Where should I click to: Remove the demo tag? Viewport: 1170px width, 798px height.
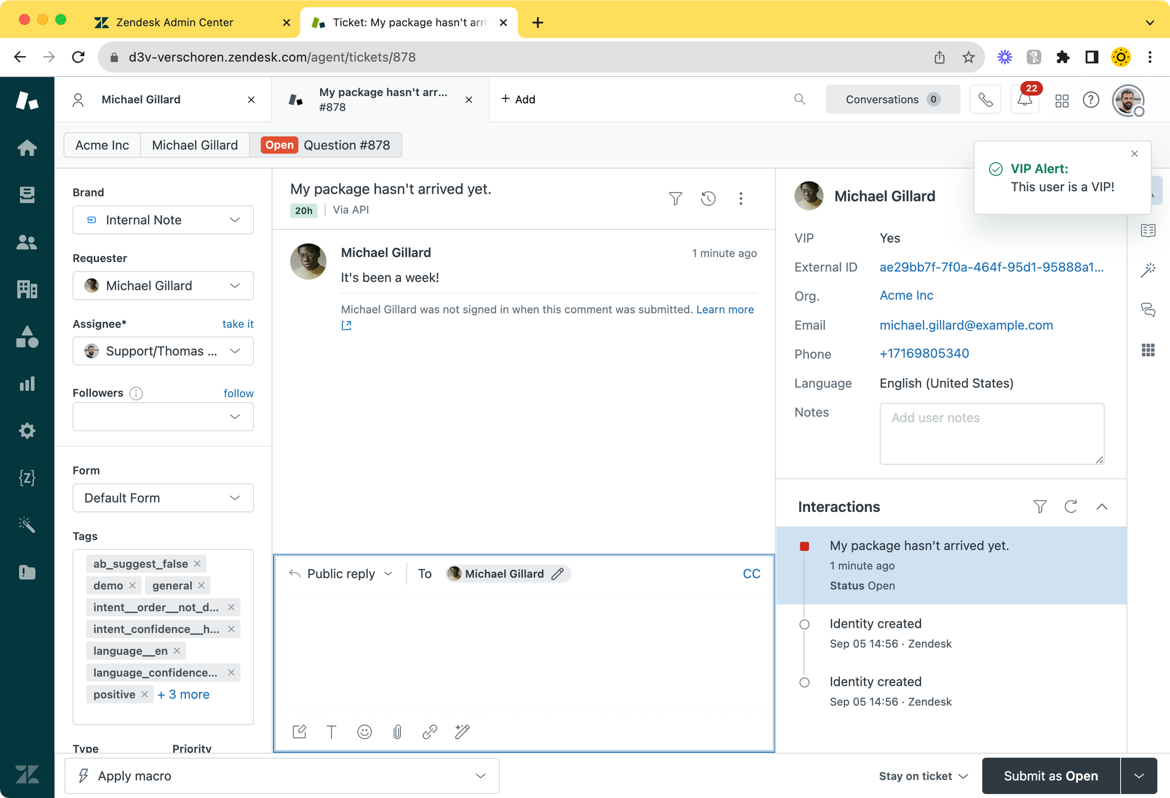click(x=132, y=586)
